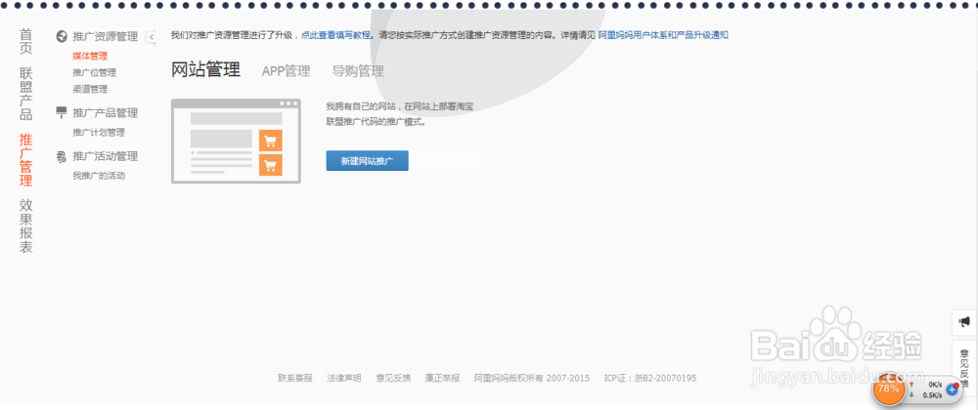Screen dimensions: 978x410
Task: Click the ICP证：浙B2-20070195 footer text
Action: click(x=650, y=378)
